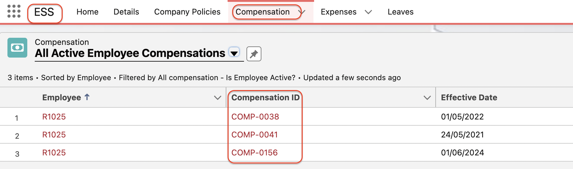Expand the Expenses tab chevron menu

(368, 12)
